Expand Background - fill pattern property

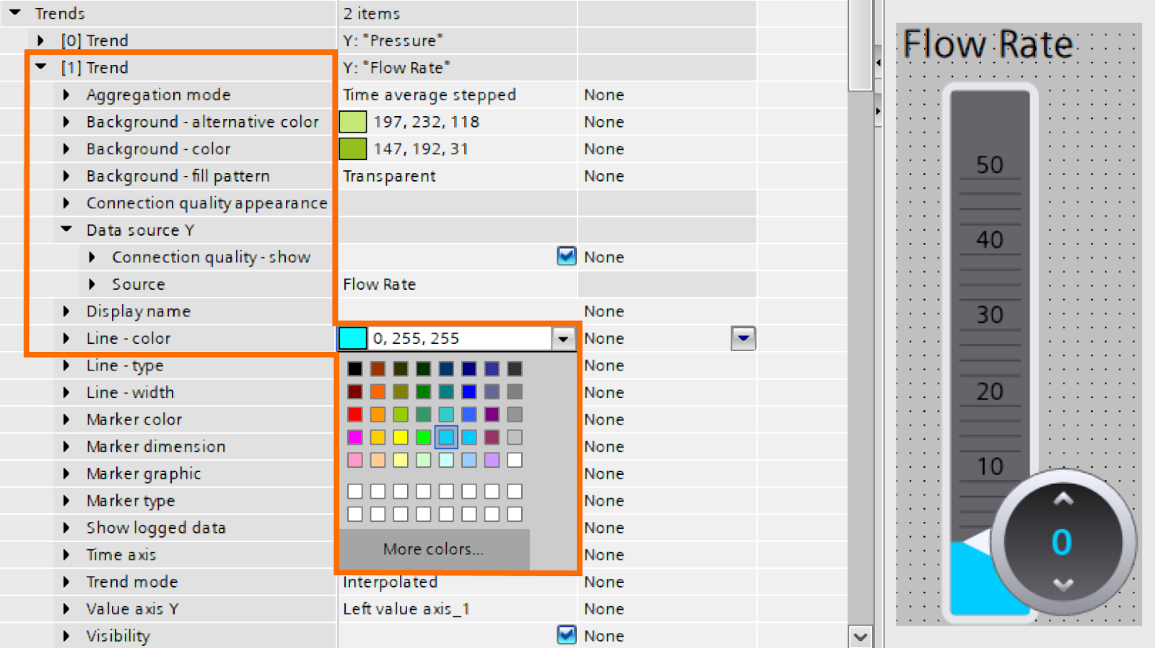[66, 176]
